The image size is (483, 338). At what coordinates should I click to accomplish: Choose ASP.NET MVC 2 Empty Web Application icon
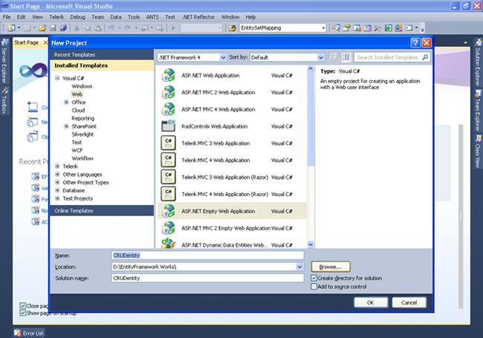click(169, 228)
